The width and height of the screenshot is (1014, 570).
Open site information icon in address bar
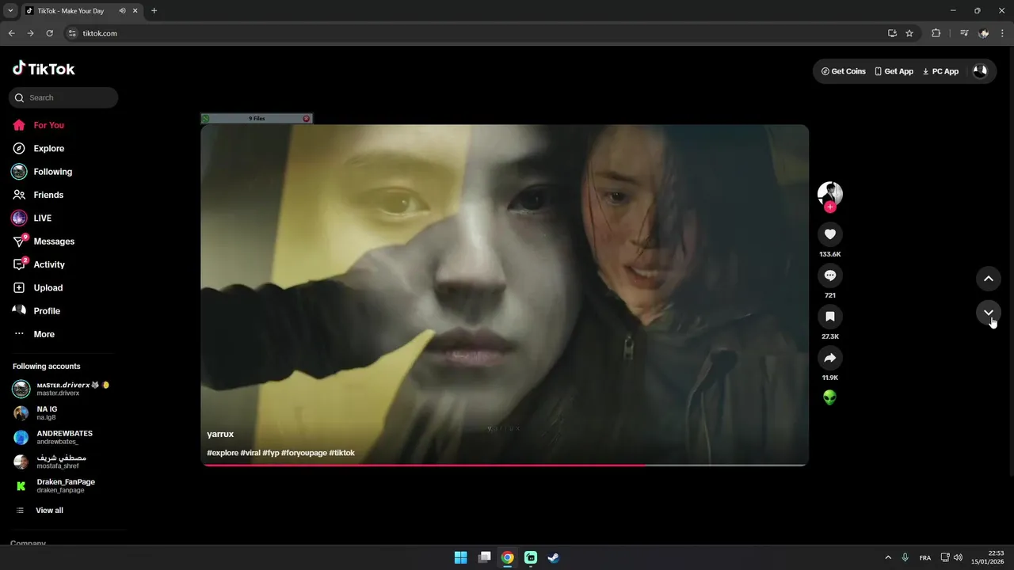[72, 33]
